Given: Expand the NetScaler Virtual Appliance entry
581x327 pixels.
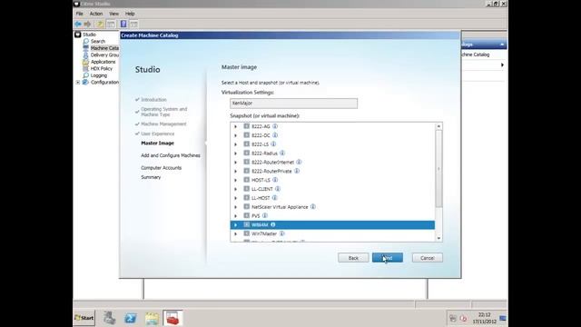Looking at the screenshot, I should pyautogui.click(x=236, y=207).
